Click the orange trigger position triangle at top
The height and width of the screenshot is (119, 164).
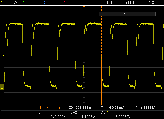coord(84,6)
